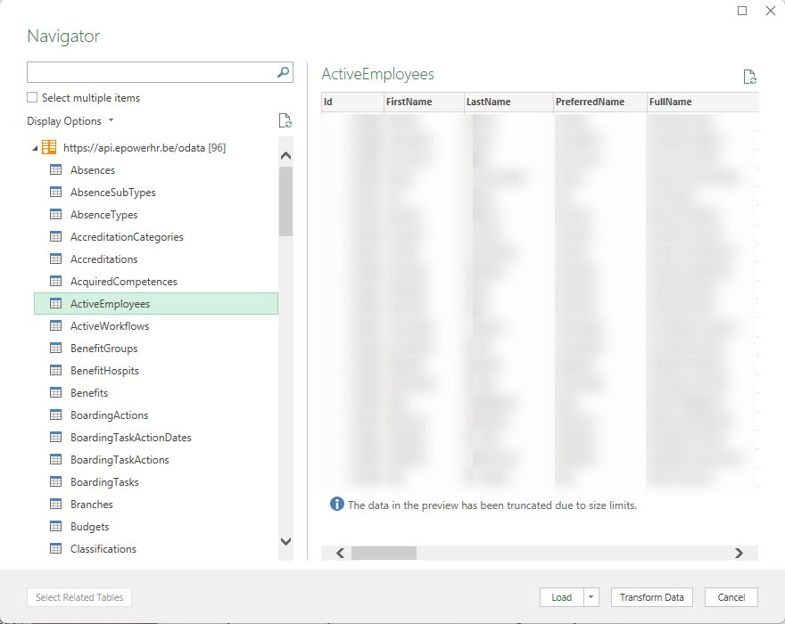
Task: Click the blue info icon about truncation
Action: click(337, 504)
